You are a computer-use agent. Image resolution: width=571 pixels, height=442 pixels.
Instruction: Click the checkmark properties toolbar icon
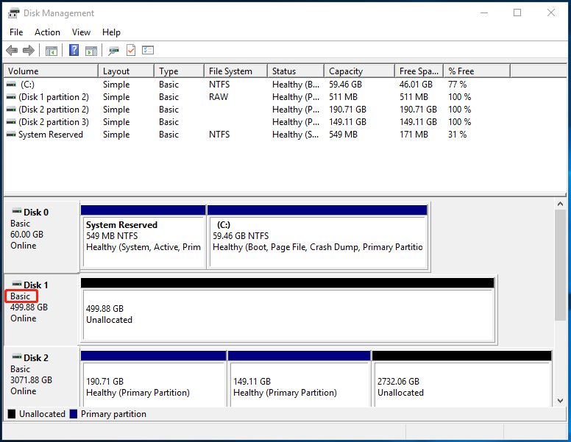point(131,50)
